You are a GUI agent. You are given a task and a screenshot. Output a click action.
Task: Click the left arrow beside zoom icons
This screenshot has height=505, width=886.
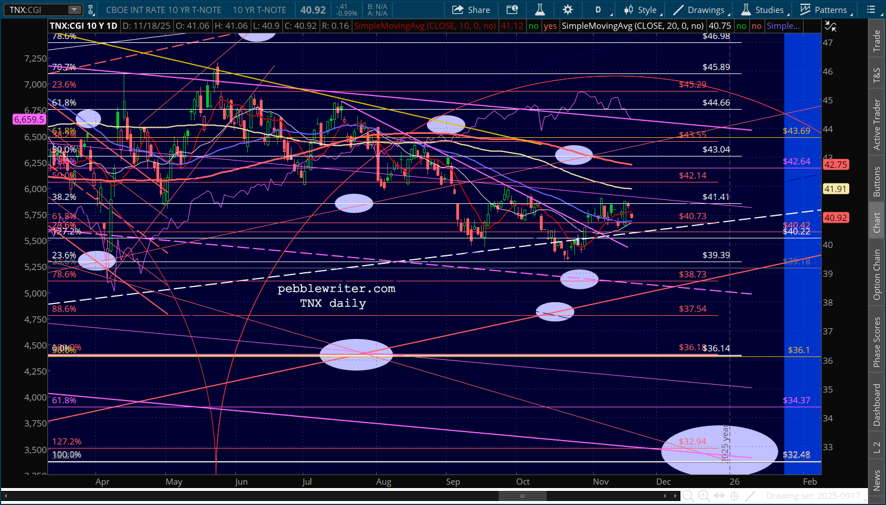coord(665,496)
